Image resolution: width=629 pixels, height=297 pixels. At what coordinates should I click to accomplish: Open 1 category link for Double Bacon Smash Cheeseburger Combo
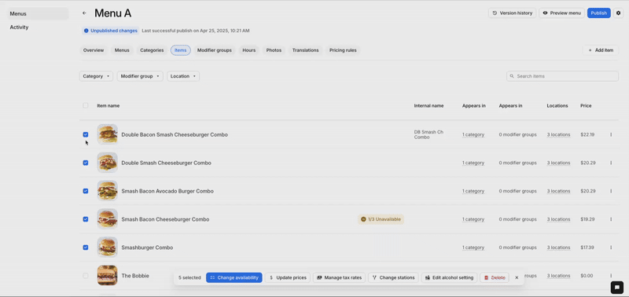pos(473,134)
